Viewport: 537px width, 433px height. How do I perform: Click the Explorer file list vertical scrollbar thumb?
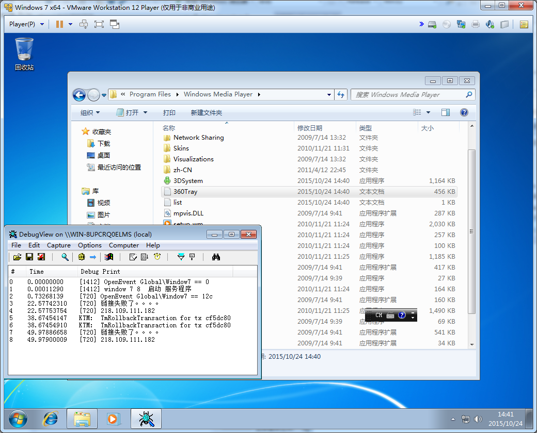[471, 231]
